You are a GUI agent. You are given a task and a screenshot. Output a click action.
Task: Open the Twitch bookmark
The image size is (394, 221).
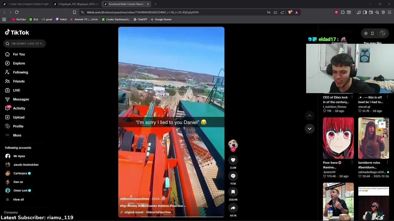click(x=61, y=19)
